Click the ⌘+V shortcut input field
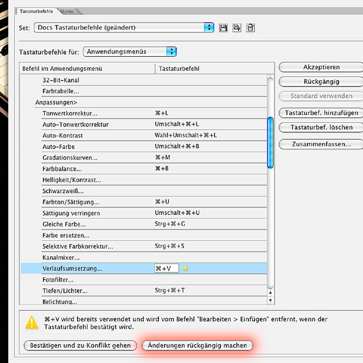The image size is (363, 363). (166, 269)
